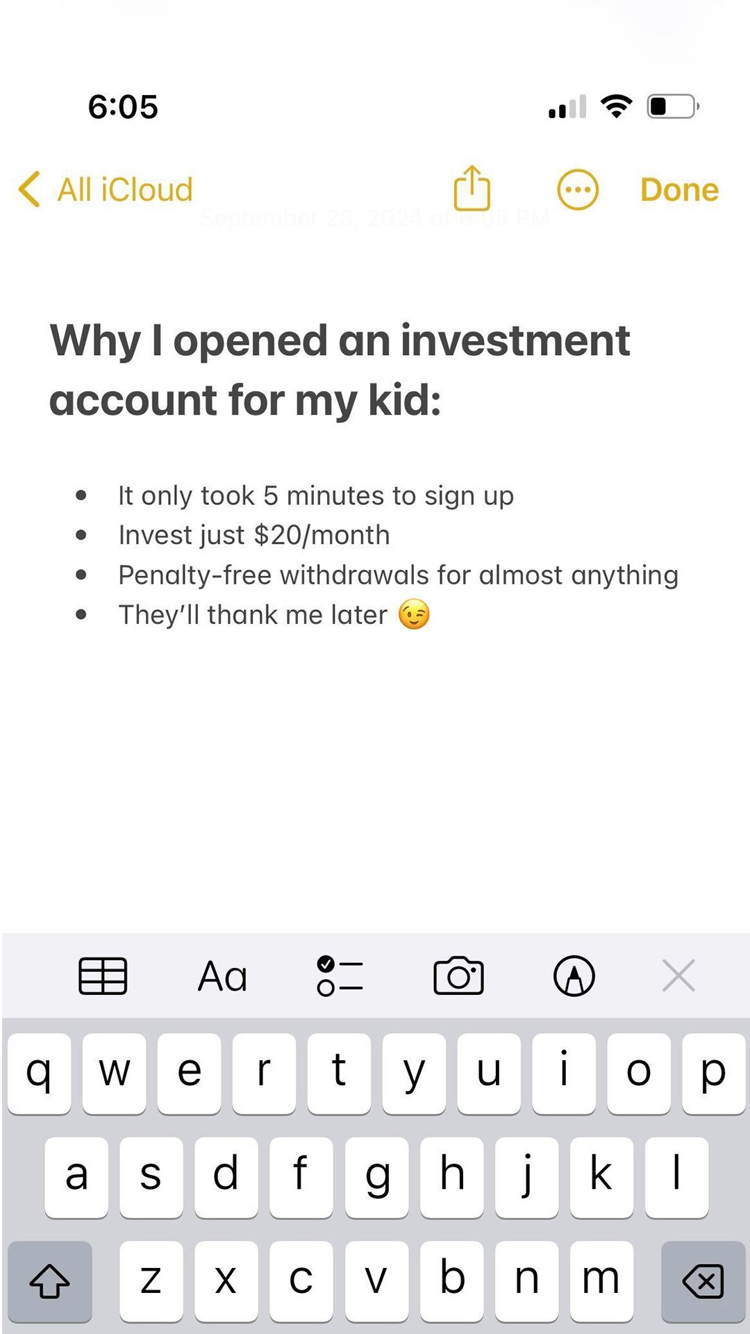750x1334 pixels.
Task: Tap the letter q key
Action: (40, 1073)
